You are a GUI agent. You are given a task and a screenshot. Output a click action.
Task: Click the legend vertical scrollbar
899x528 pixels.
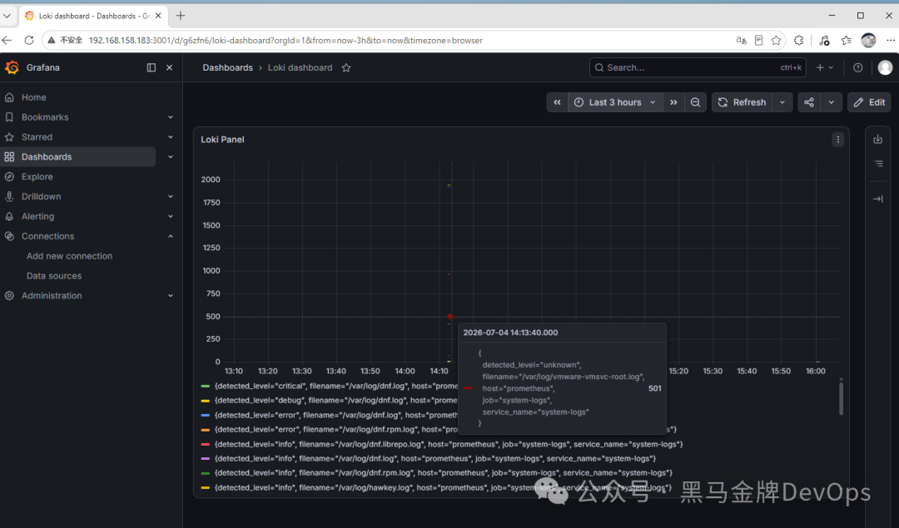[x=841, y=397]
